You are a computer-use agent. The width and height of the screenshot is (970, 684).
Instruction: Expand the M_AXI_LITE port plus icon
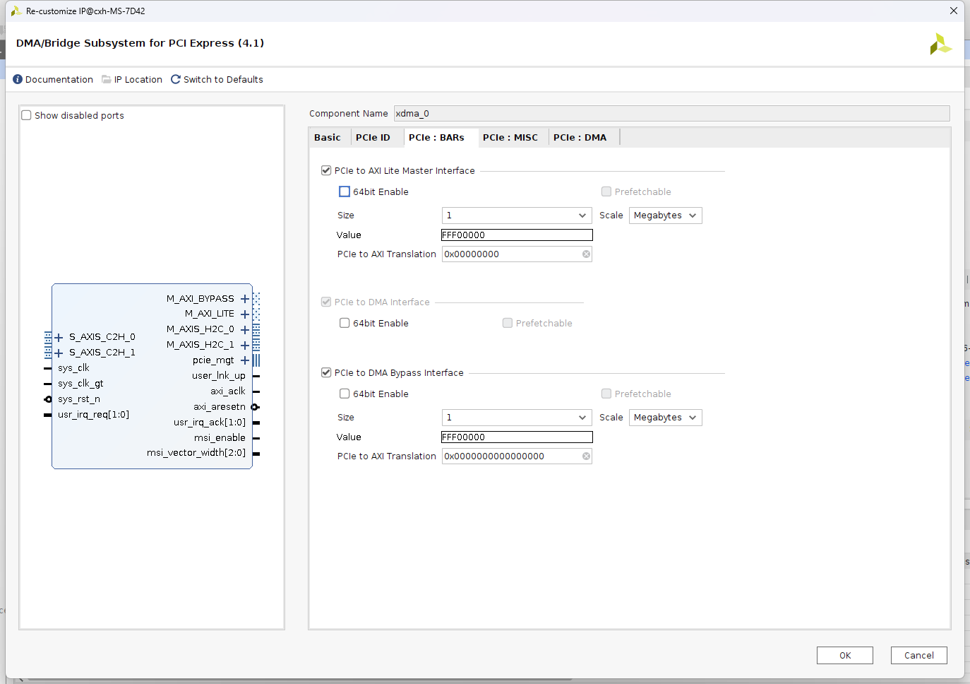click(245, 314)
